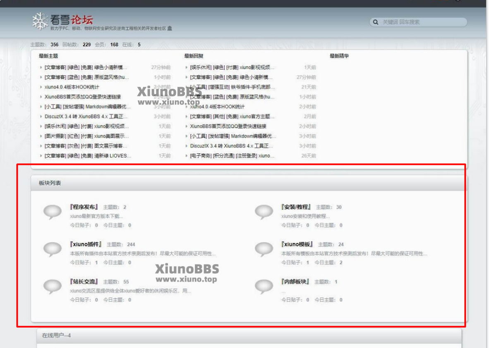Click the search magnifier icon

click(376, 22)
